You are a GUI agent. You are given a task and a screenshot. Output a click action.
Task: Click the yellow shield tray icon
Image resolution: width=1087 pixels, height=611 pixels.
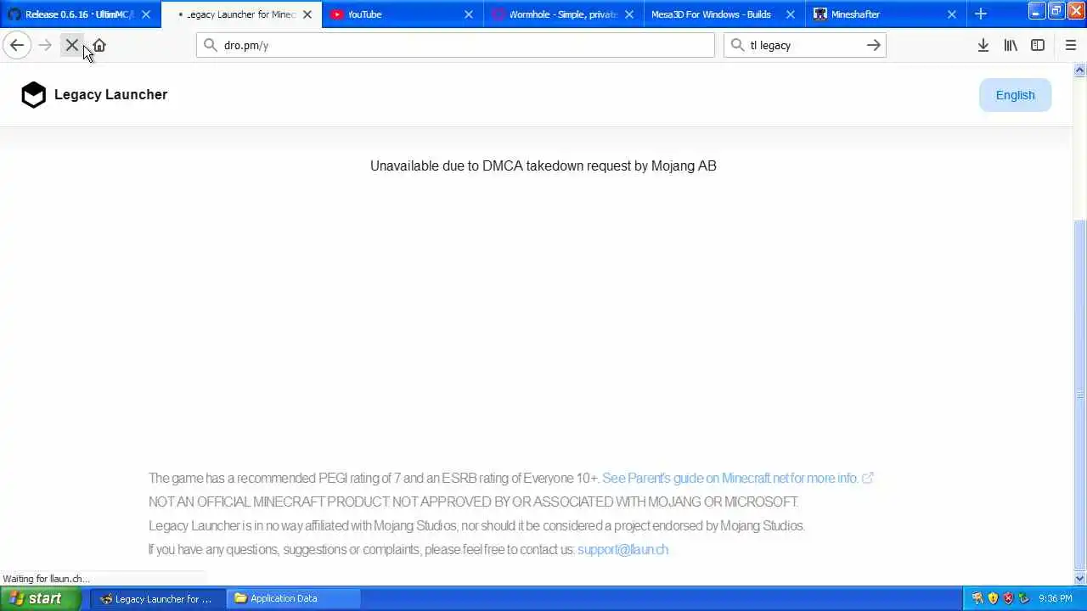click(993, 598)
